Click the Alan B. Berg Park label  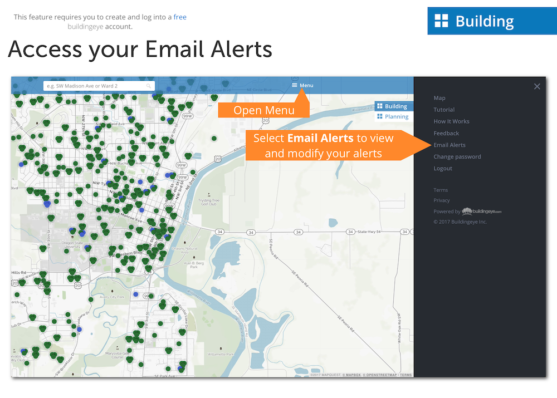pyautogui.click(x=194, y=265)
